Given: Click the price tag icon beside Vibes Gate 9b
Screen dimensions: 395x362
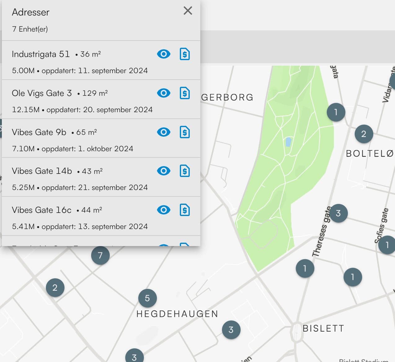Looking at the screenshot, I should click(184, 132).
